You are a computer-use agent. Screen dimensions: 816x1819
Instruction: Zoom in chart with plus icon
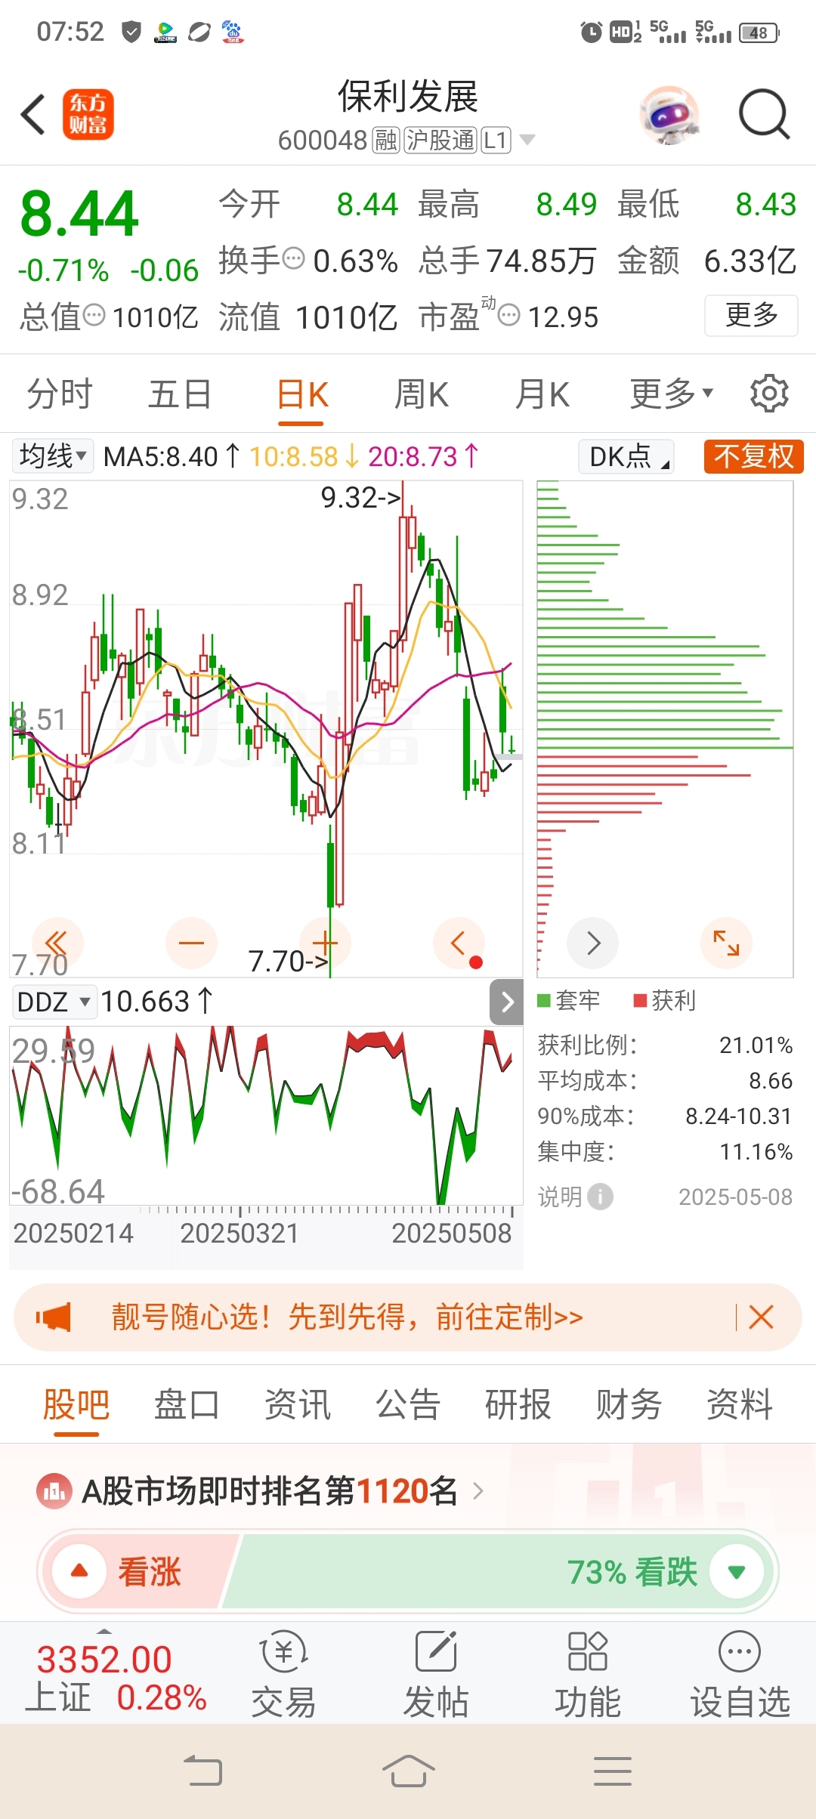[325, 943]
